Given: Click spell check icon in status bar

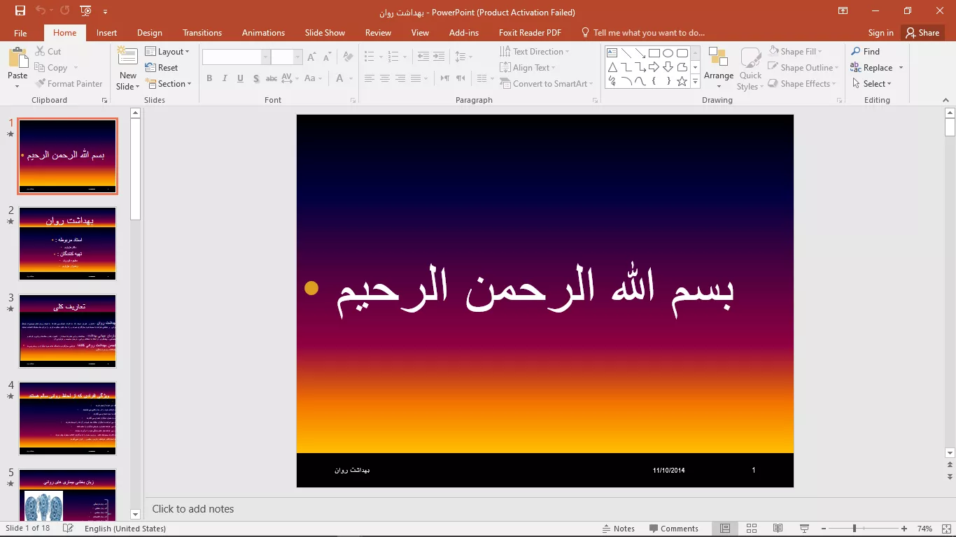Looking at the screenshot, I should coord(68,529).
